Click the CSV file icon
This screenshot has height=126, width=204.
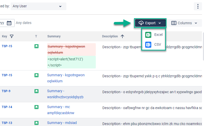[148, 44]
